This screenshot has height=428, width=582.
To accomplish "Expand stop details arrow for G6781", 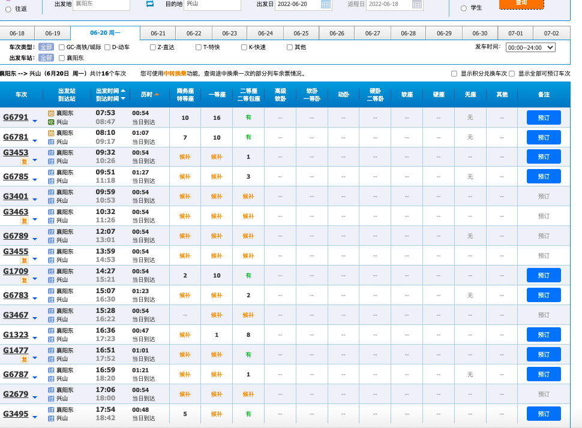I will pyautogui.click(x=35, y=140).
